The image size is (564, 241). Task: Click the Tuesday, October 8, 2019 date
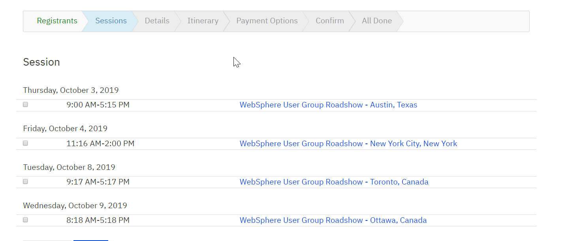69,167
